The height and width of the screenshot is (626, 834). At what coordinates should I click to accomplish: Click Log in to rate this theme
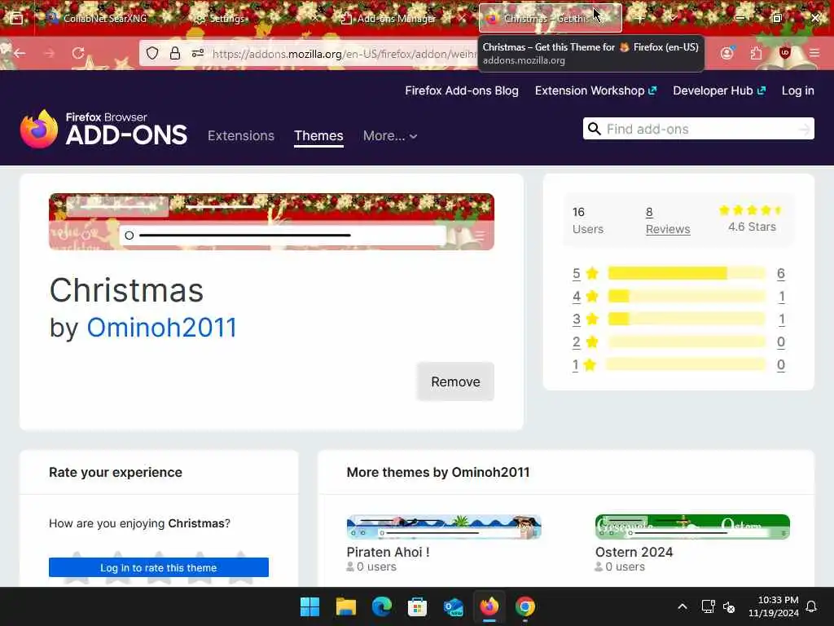pos(159,567)
